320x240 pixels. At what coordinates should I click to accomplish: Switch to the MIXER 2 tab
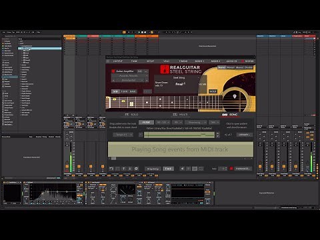[215, 61]
